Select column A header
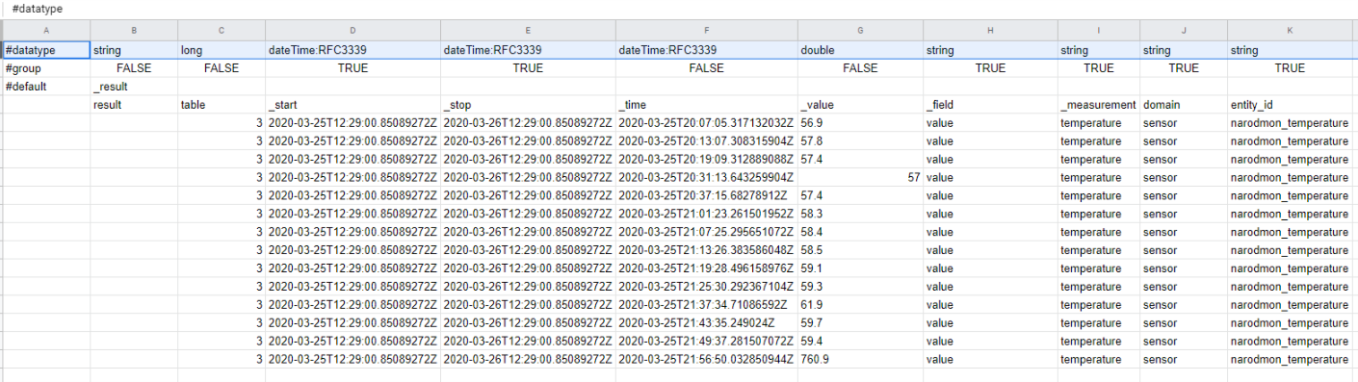1358x382 pixels. pyautogui.click(x=46, y=31)
